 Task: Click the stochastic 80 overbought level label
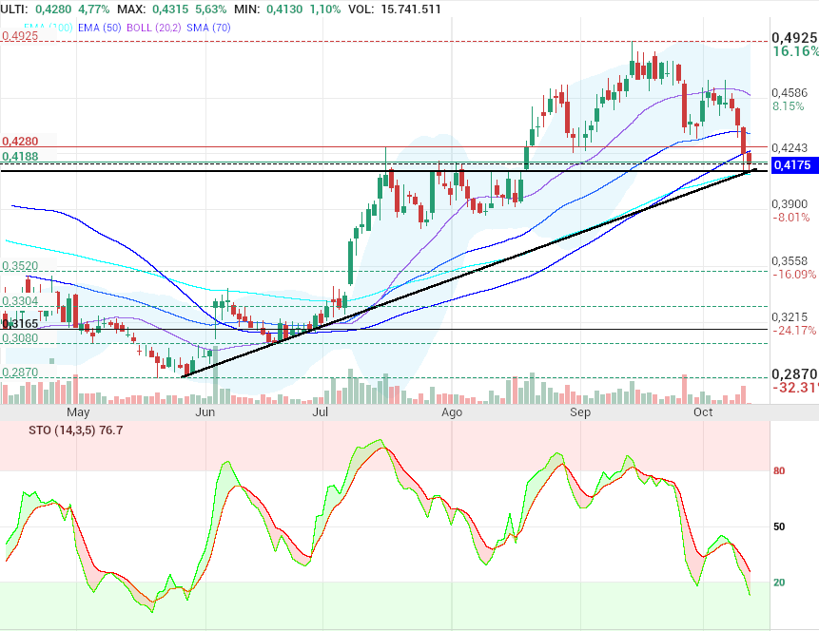pyautogui.click(x=778, y=470)
